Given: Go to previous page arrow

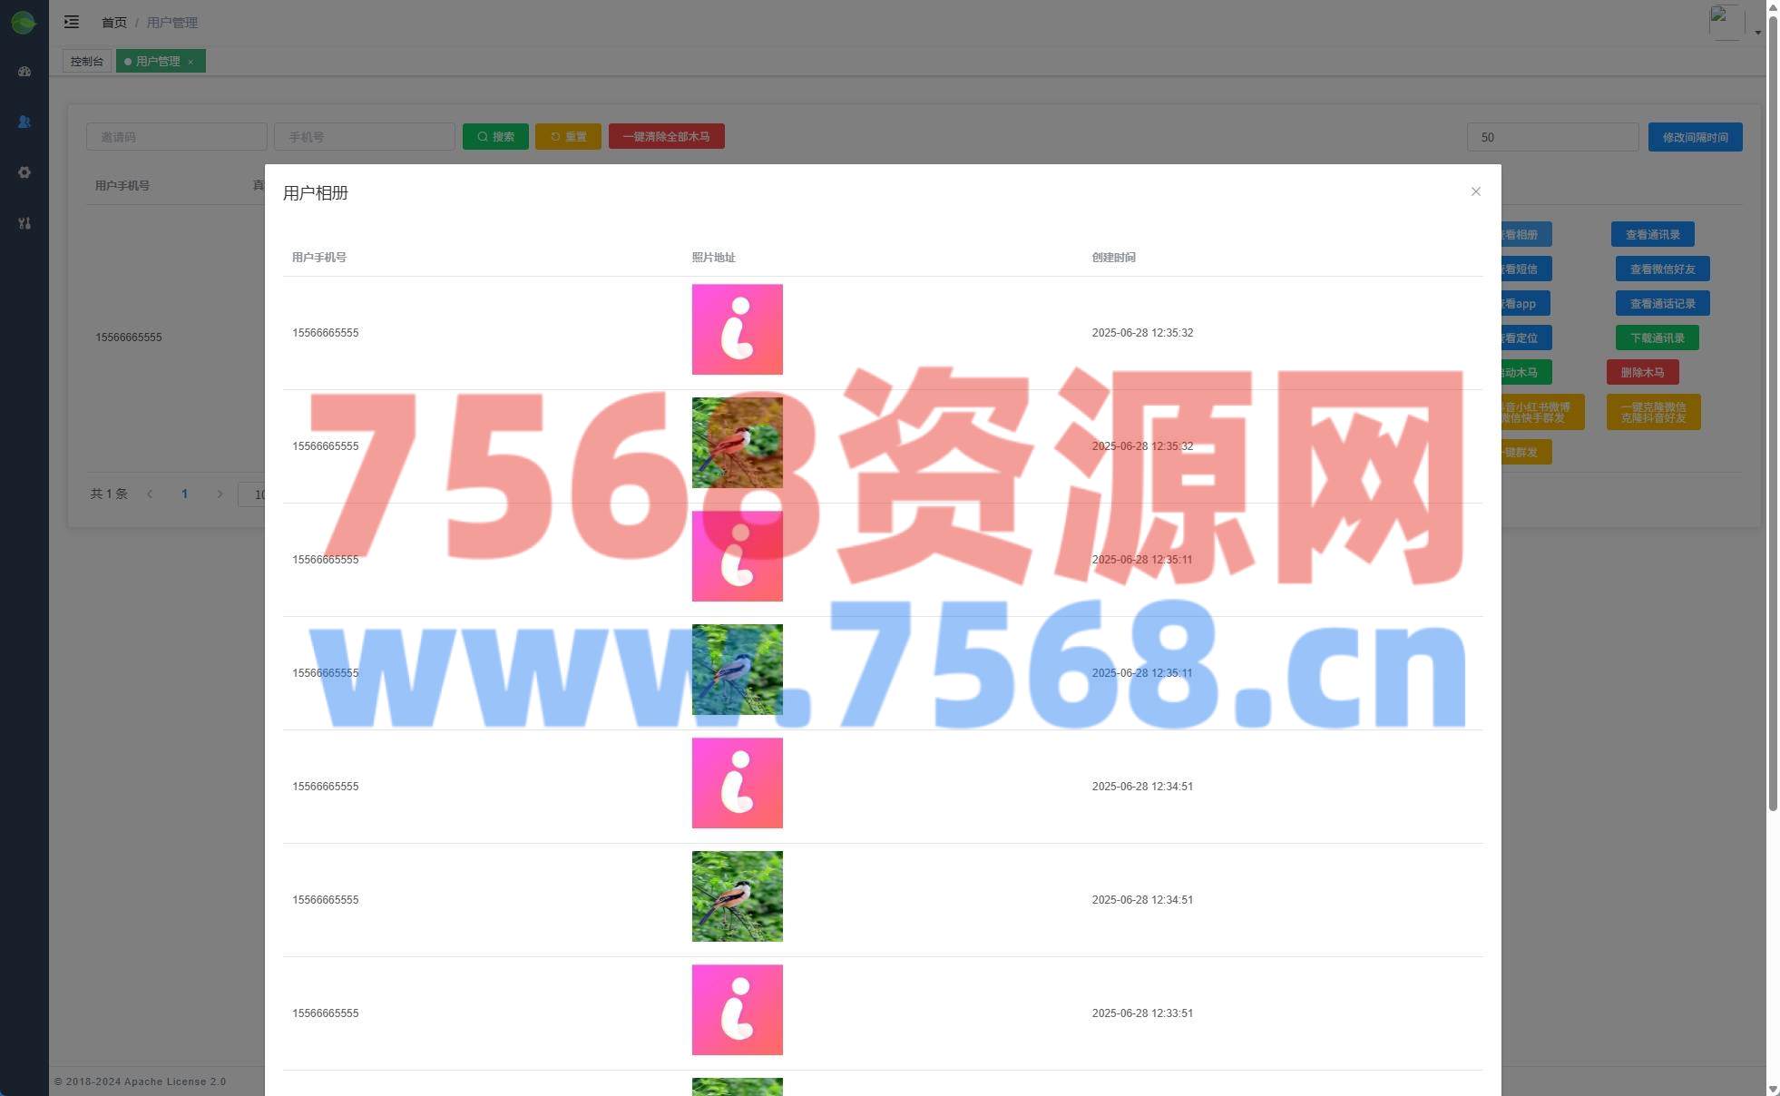Looking at the screenshot, I should pyautogui.click(x=150, y=494).
